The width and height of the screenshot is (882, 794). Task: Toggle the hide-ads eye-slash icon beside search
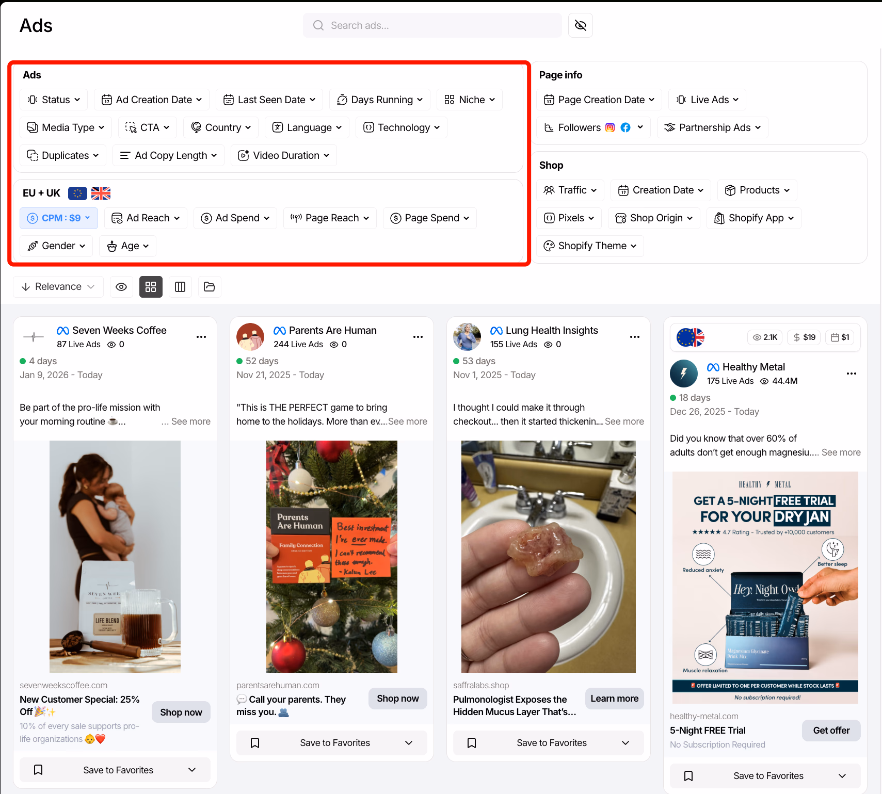[580, 25]
